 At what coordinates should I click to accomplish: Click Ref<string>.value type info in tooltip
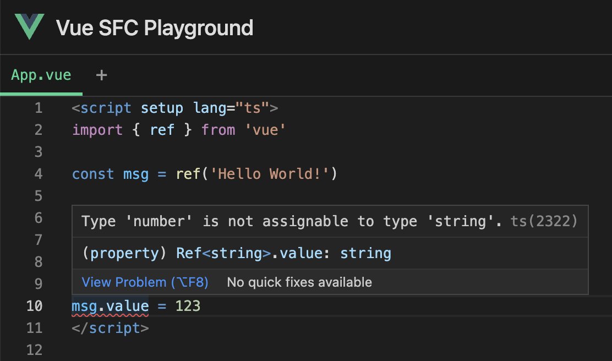(x=237, y=253)
